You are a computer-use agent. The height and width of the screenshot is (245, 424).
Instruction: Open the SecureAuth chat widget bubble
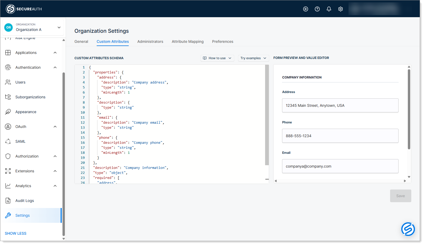[x=408, y=229]
